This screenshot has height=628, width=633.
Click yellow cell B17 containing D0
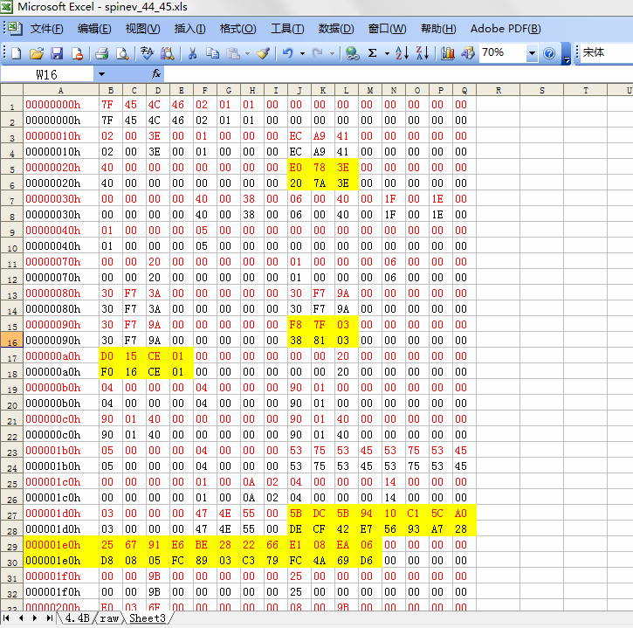111,355
